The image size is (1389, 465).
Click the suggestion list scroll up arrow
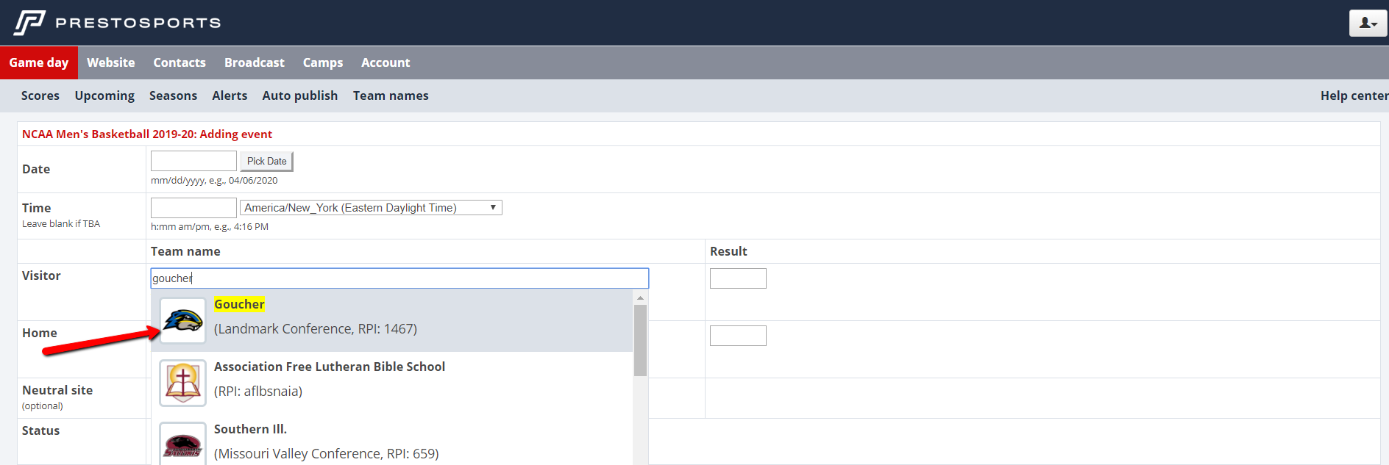tap(640, 298)
